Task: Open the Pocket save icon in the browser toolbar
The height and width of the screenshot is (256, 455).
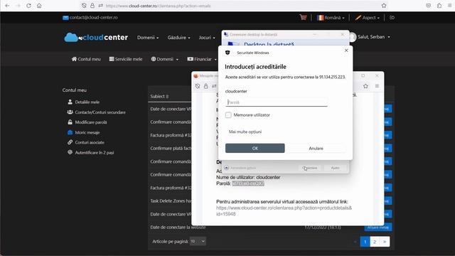Action: coord(428,6)
